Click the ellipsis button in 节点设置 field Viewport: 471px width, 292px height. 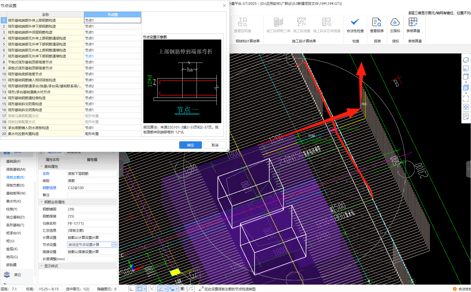point(114,245)
